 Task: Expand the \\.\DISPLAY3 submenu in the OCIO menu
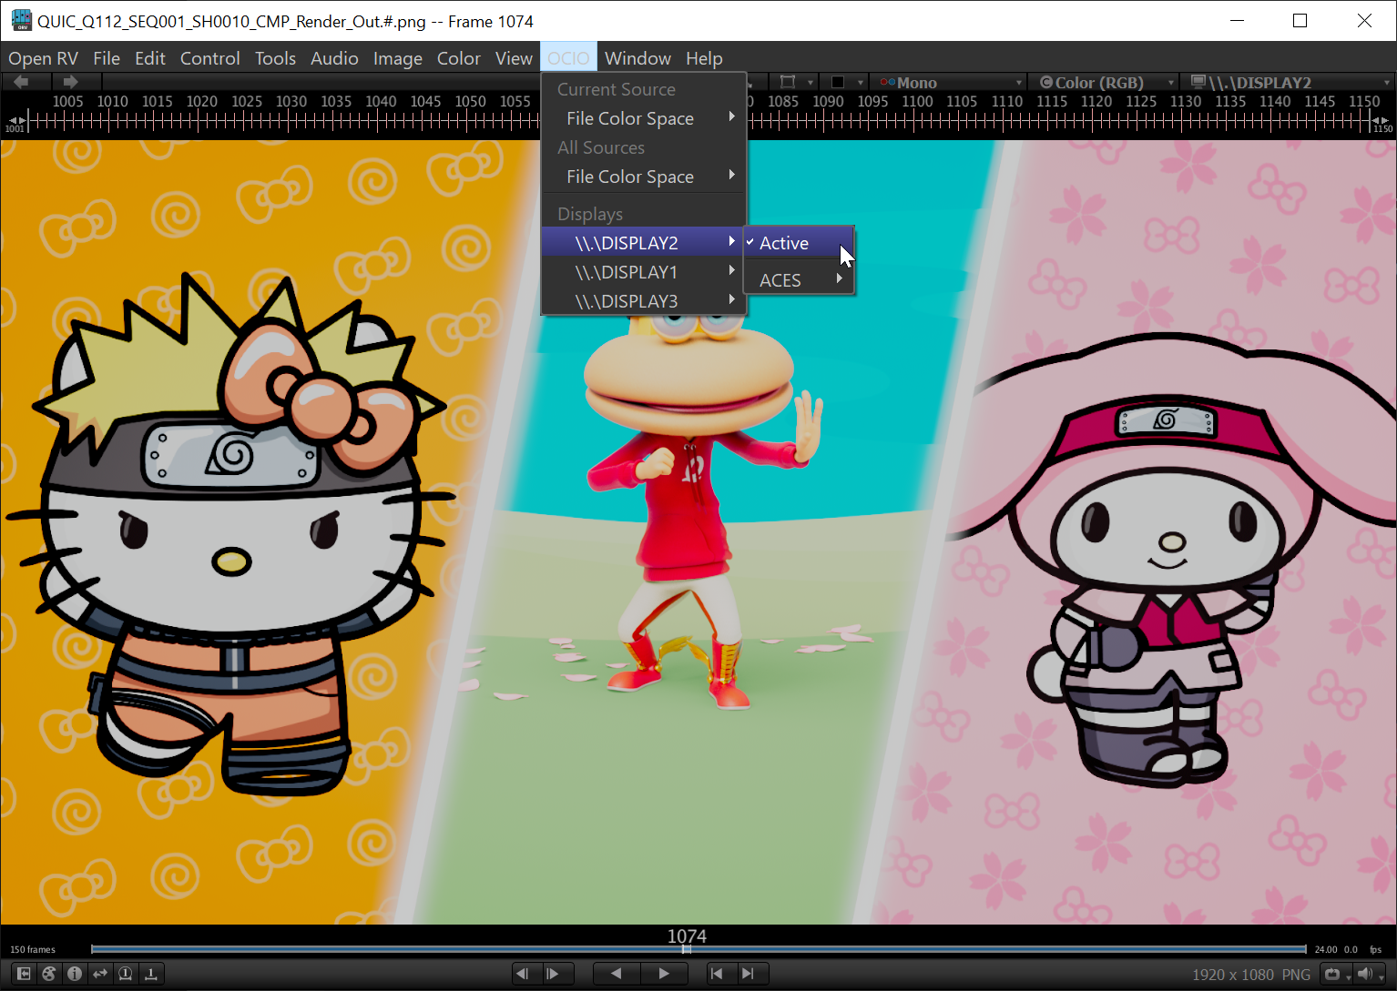(x=644, y=301)
